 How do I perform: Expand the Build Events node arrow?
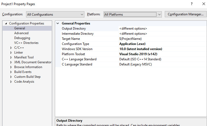coord(11,72)
